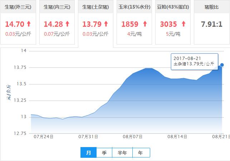Click the 12.75 y-axis label

(20, 134)
